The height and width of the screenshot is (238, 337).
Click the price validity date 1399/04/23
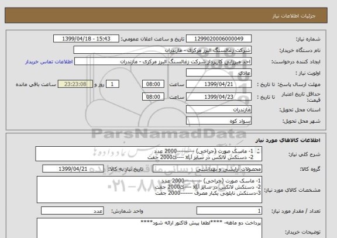point(219,97)
